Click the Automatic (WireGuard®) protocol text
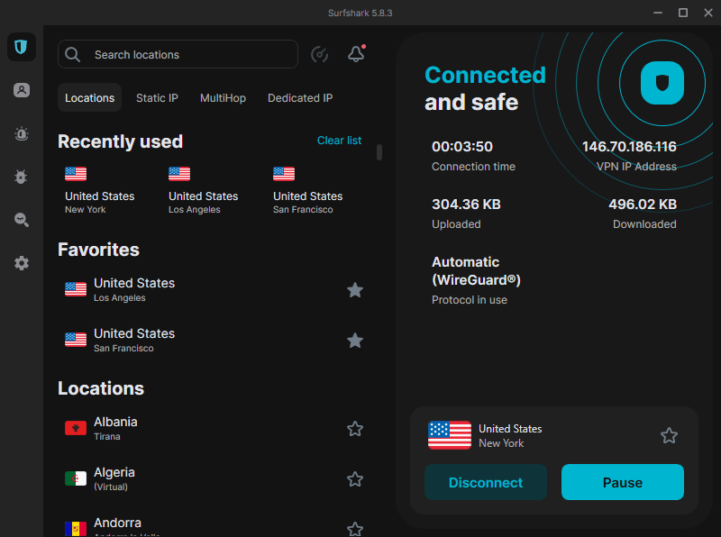 (x=477, y=271)
